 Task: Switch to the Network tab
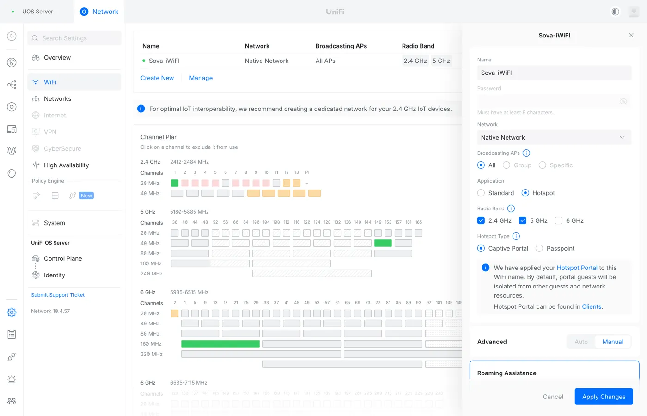pyautogui.click(x=99, y=12)
